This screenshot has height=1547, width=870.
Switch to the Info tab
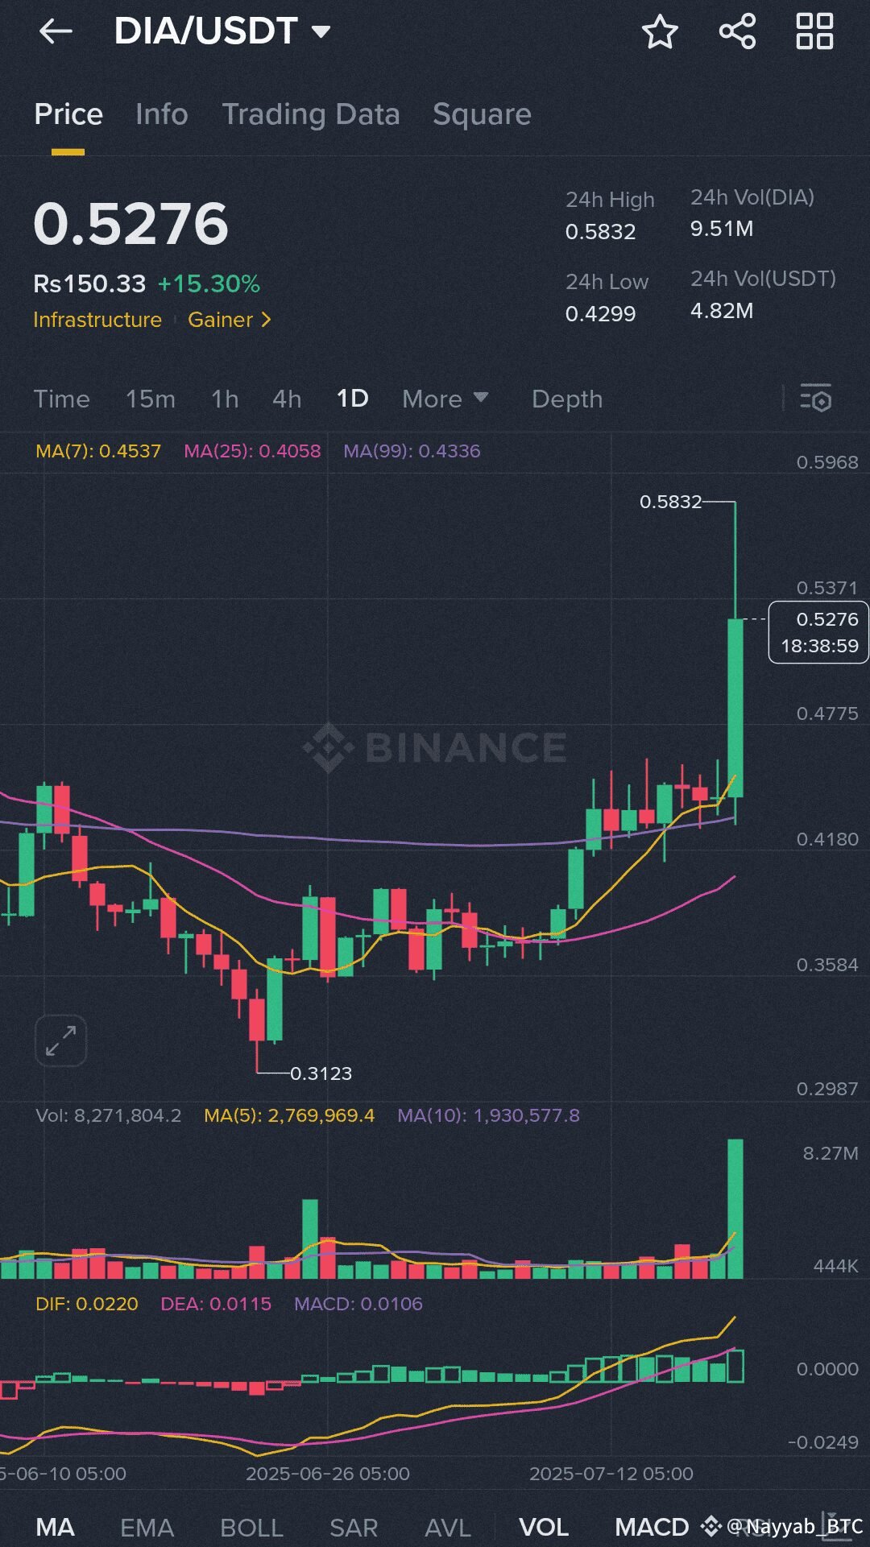pos(162,114)
